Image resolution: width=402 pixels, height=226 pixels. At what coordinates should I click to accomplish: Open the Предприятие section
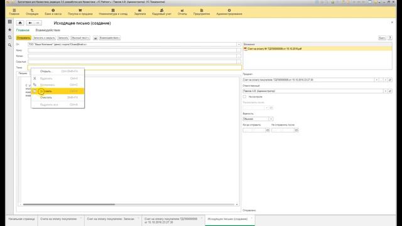coord(202,12)
